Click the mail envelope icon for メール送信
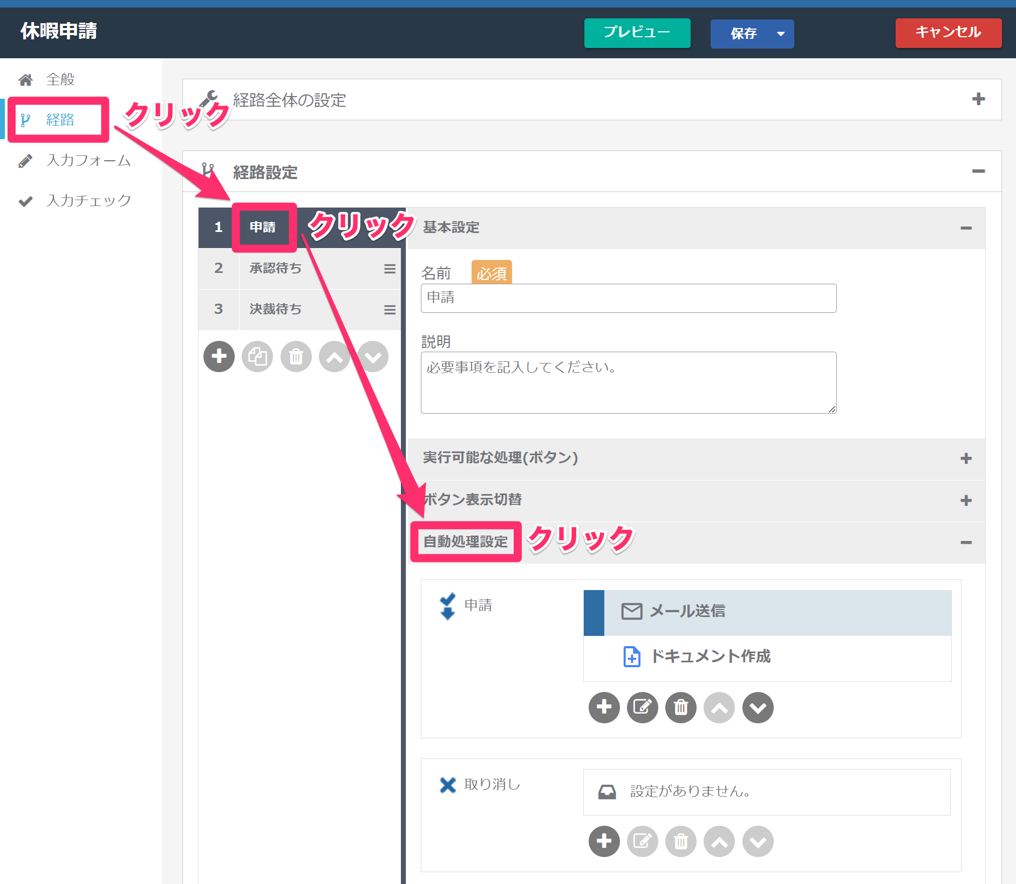Screen dimensions: 1016x884 (x=632, y=611)
